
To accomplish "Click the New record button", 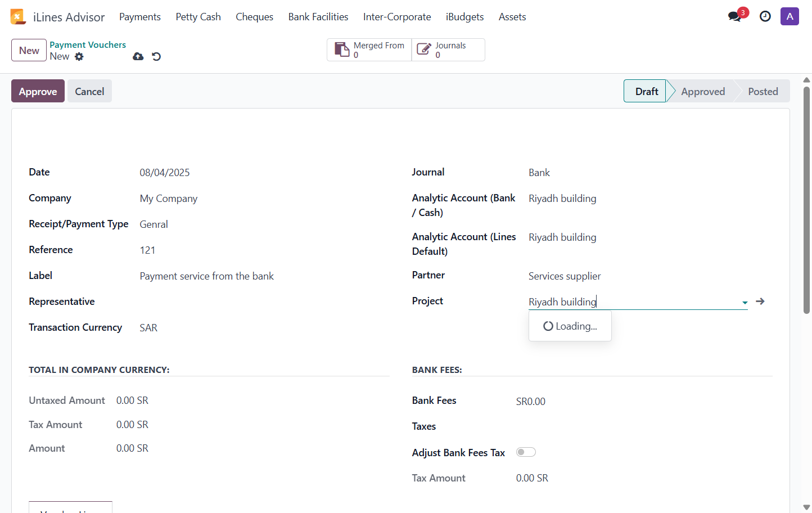I will coord(29,50).
